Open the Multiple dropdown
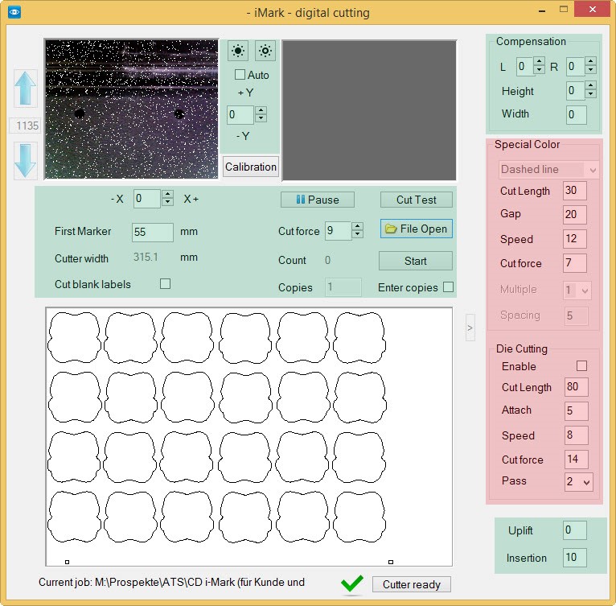 click(x=577, y=291)
